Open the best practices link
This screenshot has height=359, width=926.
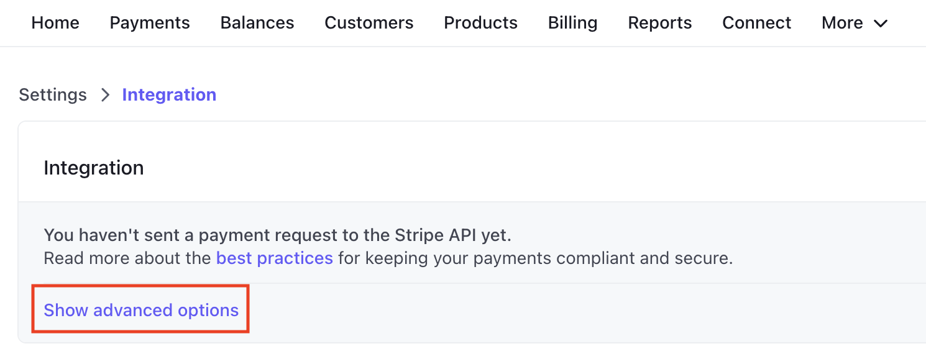coord(274,258)
